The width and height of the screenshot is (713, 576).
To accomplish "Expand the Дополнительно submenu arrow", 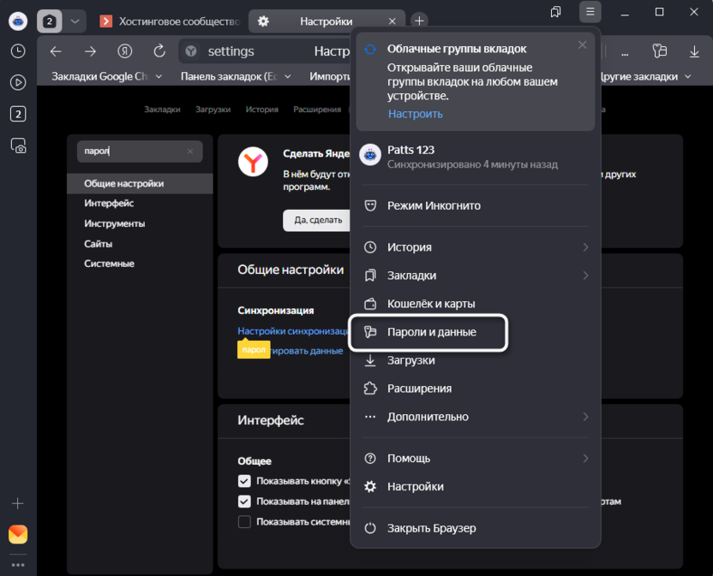I will (x=585, y=417).
